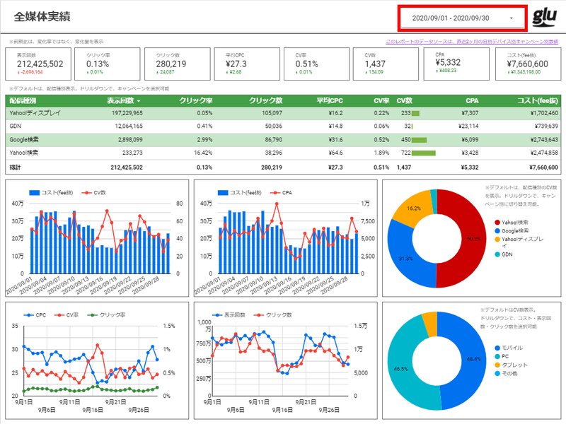This screenshot has height=424, width=566.
Task: Click the ¥2,743,643 cost cell
Action: [x=543, y=139]
